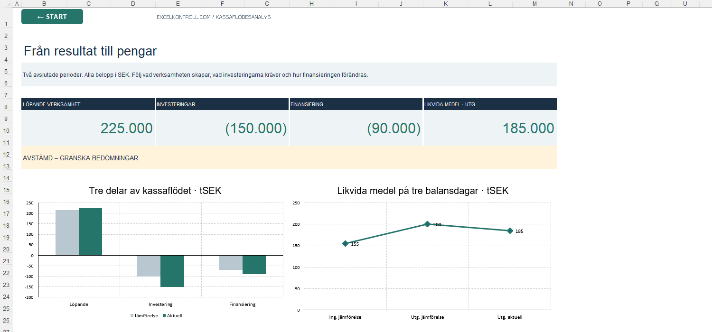Click the Utg. jämförelse axis label
The width and height of the screenshot is (712, 332).
click(427, 317)
